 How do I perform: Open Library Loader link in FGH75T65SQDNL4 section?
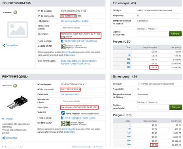pos(69,129)
